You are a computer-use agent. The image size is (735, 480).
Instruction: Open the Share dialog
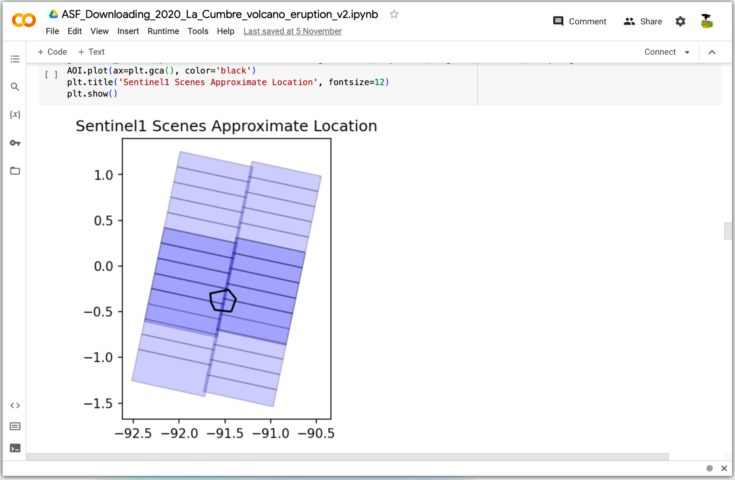coord(643,21)
